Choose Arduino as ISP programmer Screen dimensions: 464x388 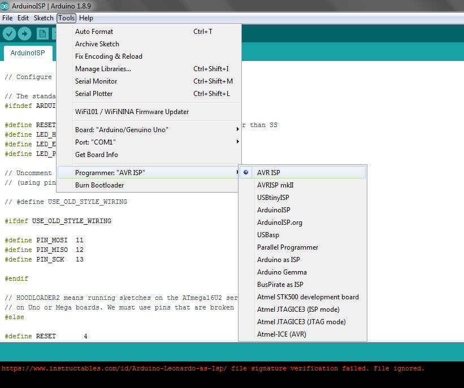coord(302,260)
